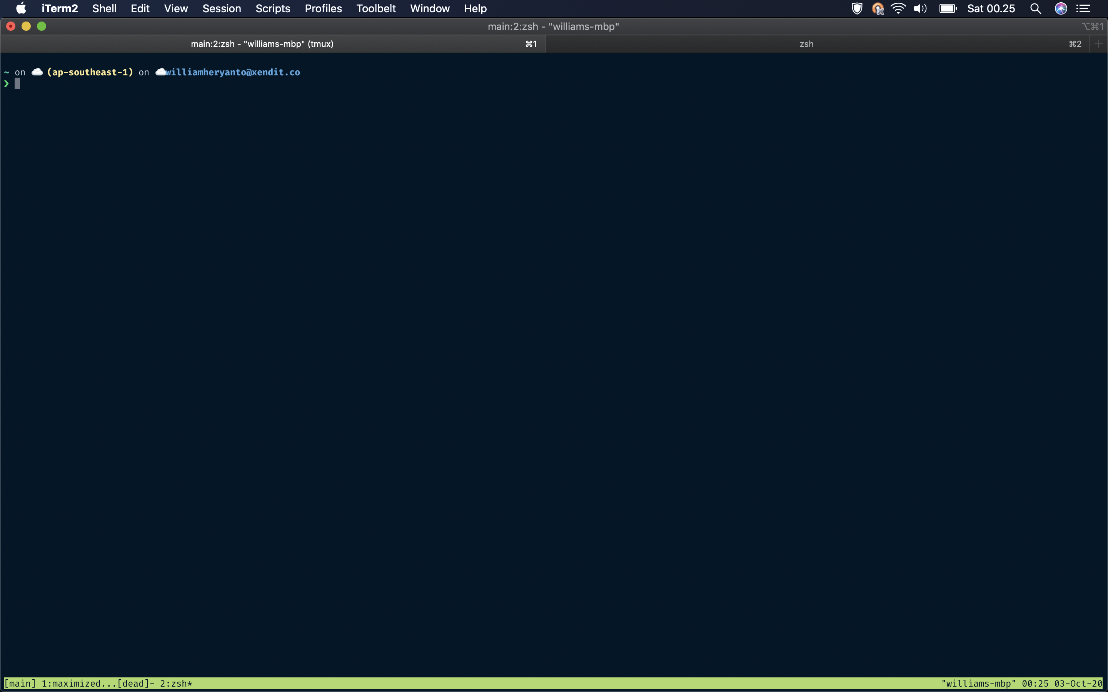The height and width of the screenshot is (692, 1108).
Task: Select tmux window 1:maximized...[dead]
Action: point(98,683)
